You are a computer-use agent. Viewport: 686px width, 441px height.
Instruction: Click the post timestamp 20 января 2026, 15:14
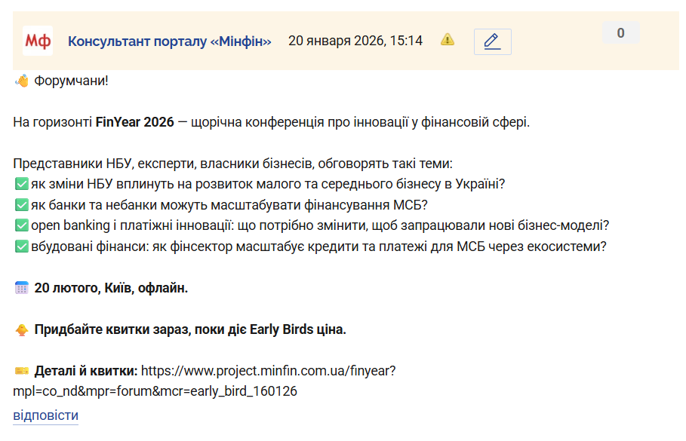(355, 41)
